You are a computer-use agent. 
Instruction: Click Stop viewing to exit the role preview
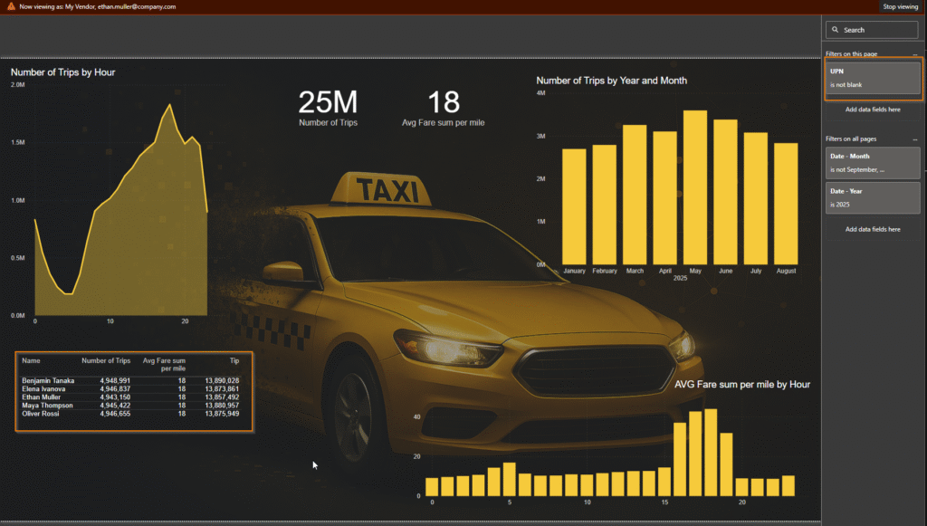pos(900,6)
